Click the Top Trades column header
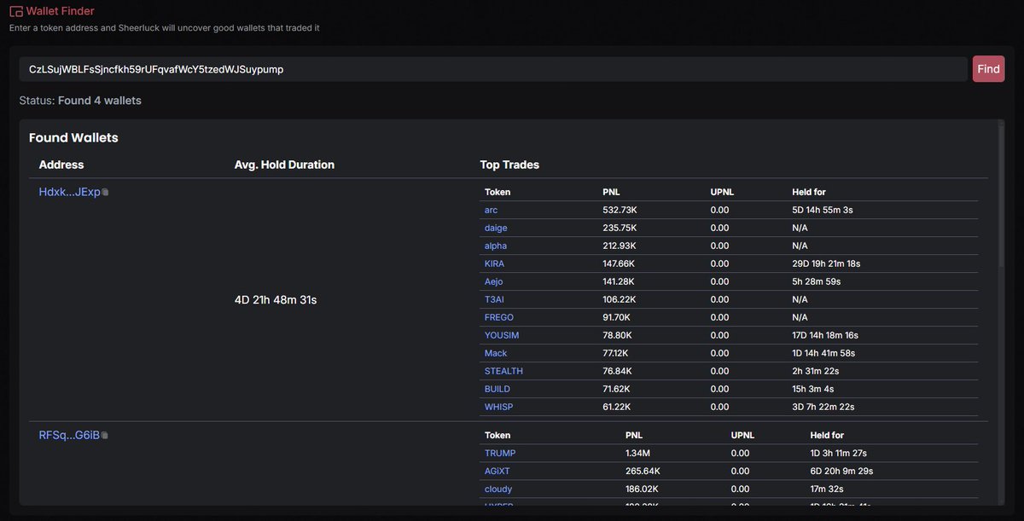This screenshot has height=521, width=1024. [509, 165]
